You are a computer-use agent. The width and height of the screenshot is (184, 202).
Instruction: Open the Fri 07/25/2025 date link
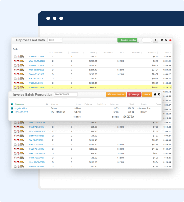36,144
